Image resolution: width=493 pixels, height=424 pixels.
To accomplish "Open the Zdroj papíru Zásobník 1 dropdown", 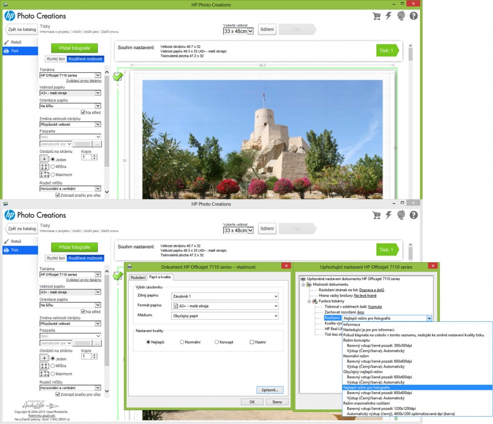I will coord(225,296).
